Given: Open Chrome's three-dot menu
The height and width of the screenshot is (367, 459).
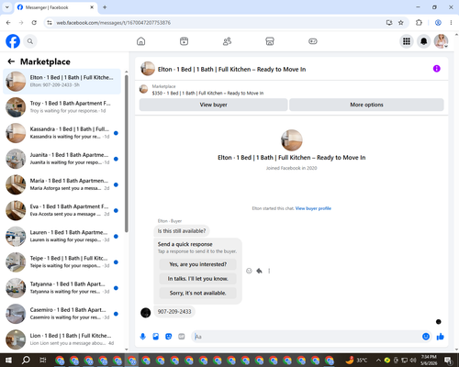Looking at the screenshot, I should [451, 23].
